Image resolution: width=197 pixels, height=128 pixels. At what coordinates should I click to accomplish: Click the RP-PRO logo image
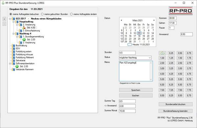click(181, 11)
